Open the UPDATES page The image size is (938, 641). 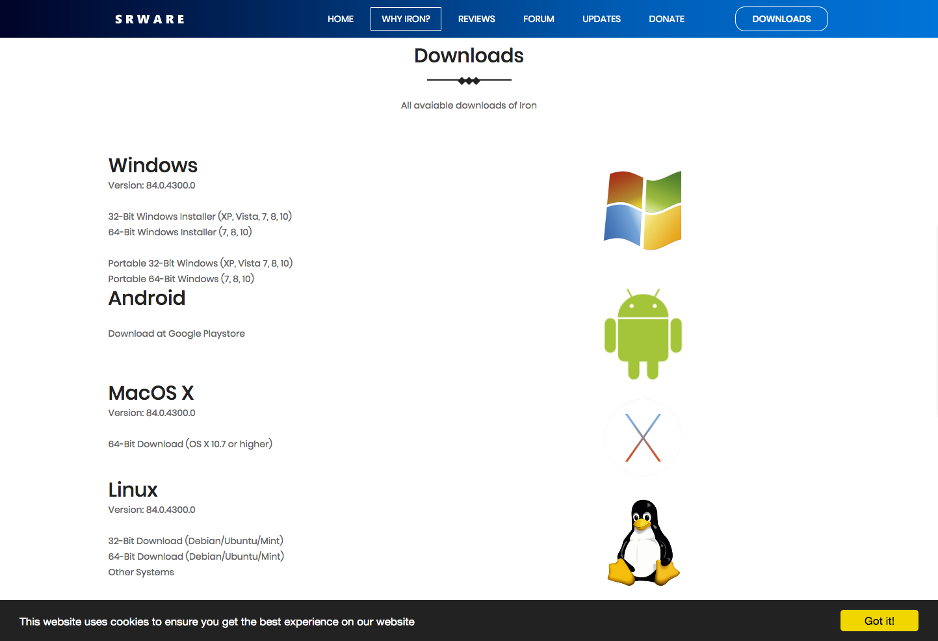point(601,19)
